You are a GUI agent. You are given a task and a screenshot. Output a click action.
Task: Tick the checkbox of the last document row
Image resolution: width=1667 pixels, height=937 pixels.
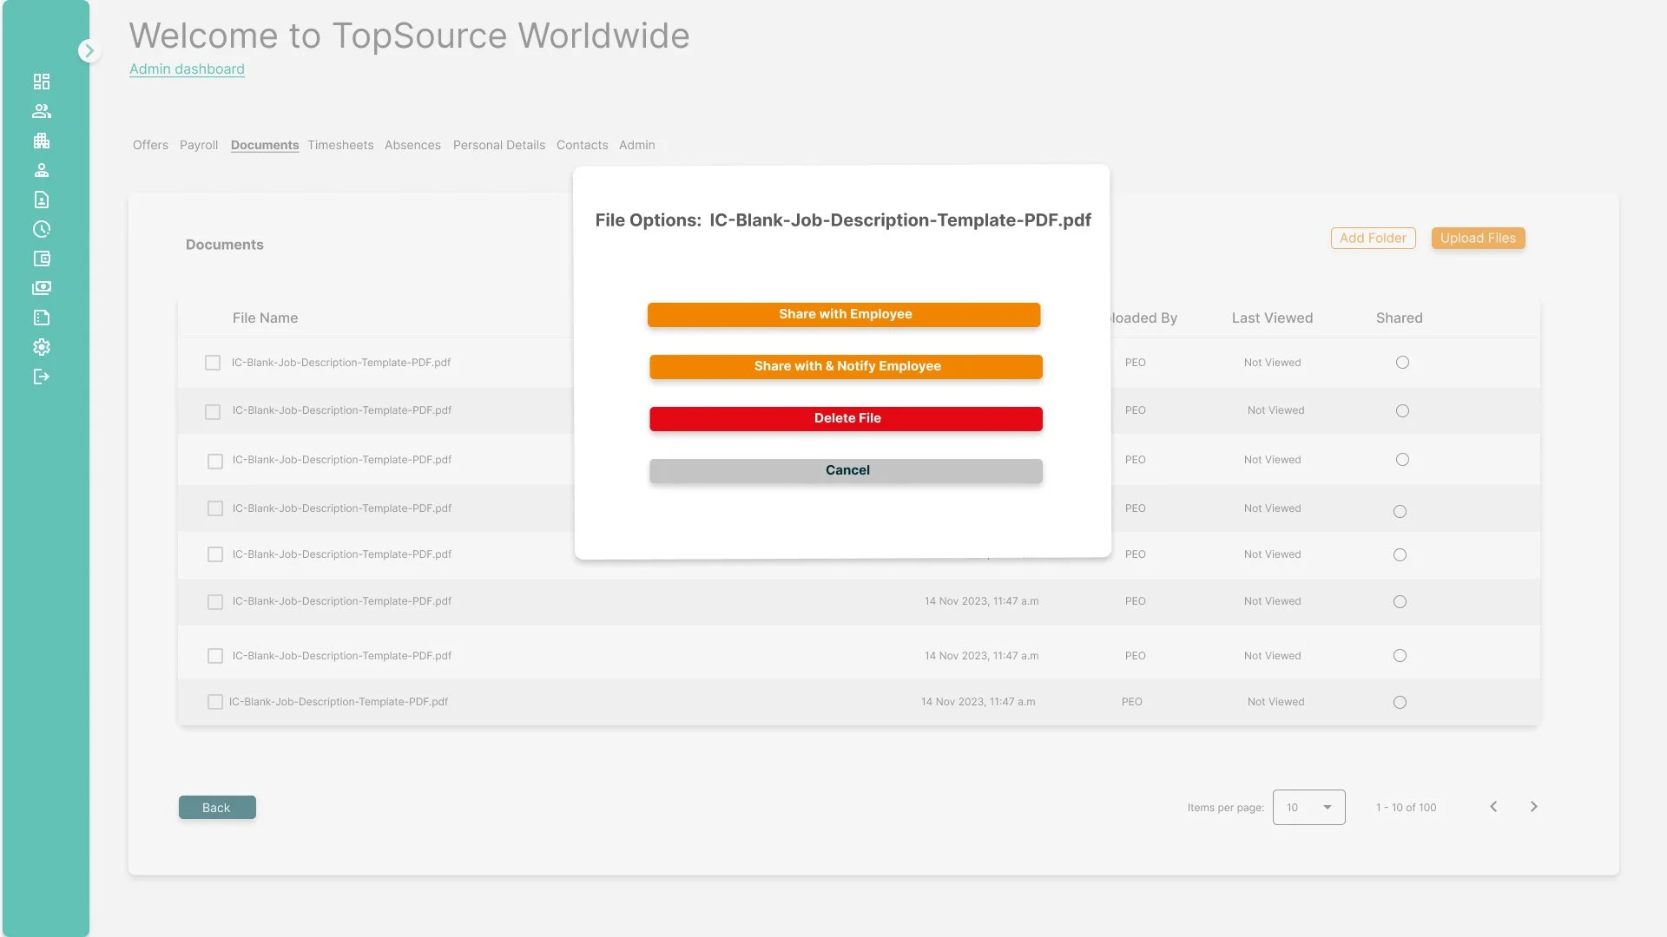pos(215,702)
